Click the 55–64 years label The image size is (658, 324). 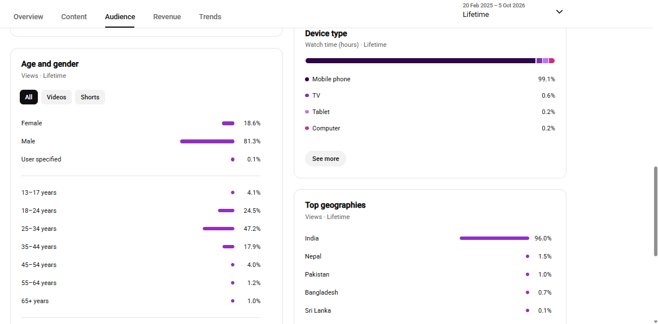39,283
